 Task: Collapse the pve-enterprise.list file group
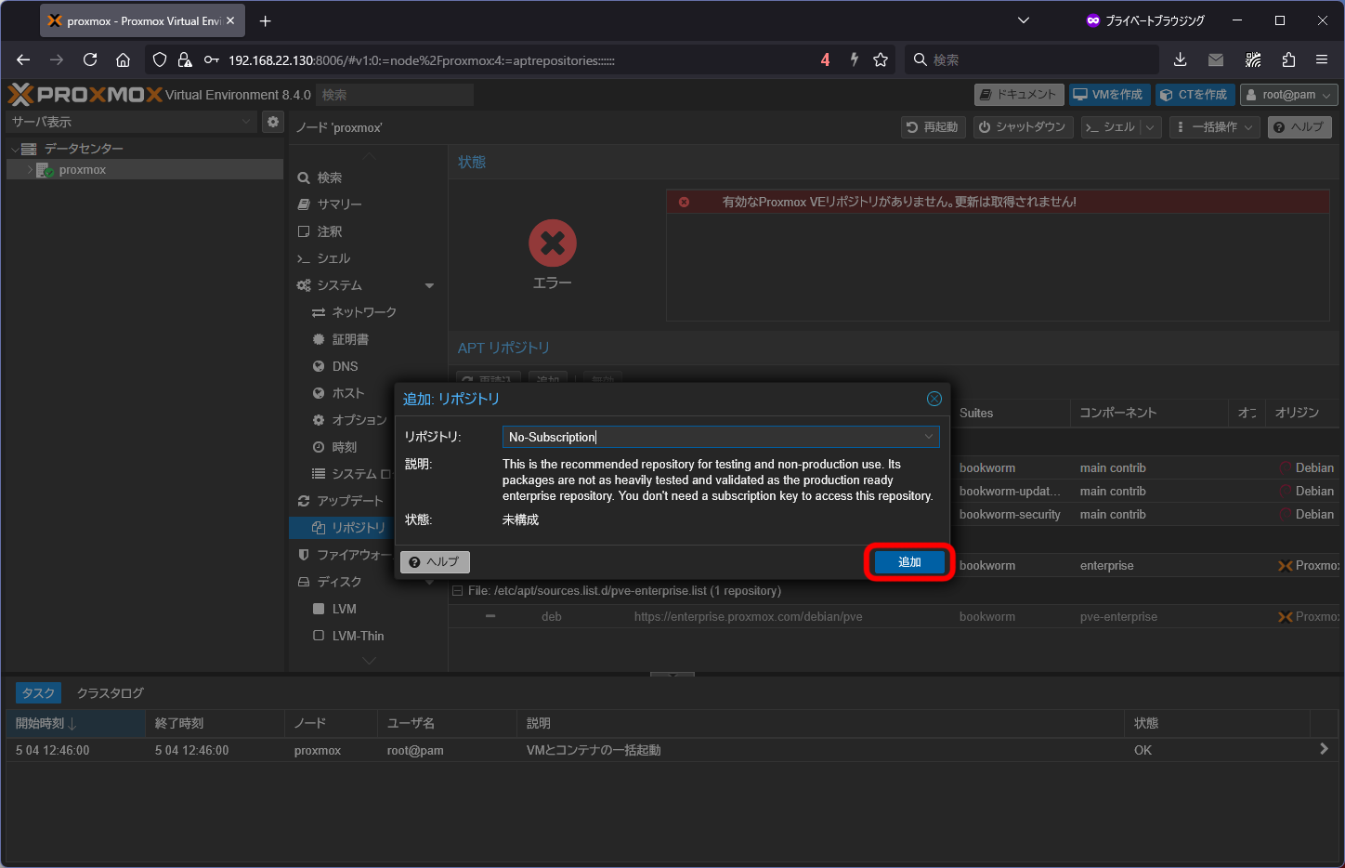[x=457, y=591]
